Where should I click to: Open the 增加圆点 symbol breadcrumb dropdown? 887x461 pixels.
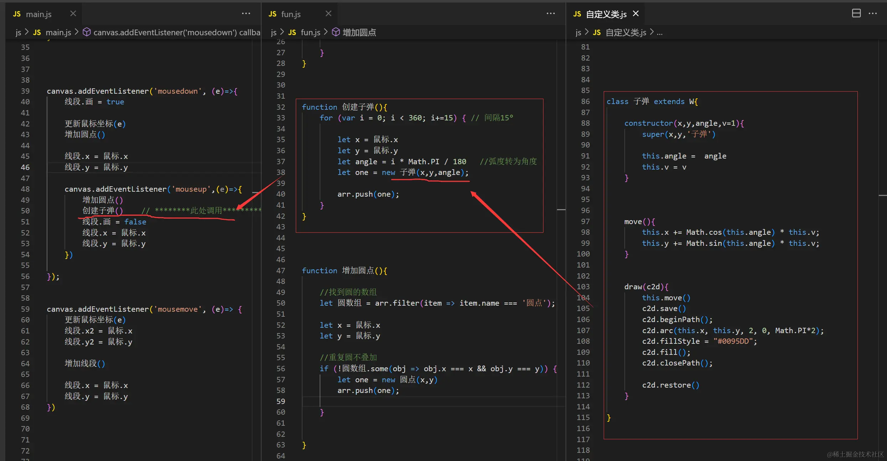(359, 32)
